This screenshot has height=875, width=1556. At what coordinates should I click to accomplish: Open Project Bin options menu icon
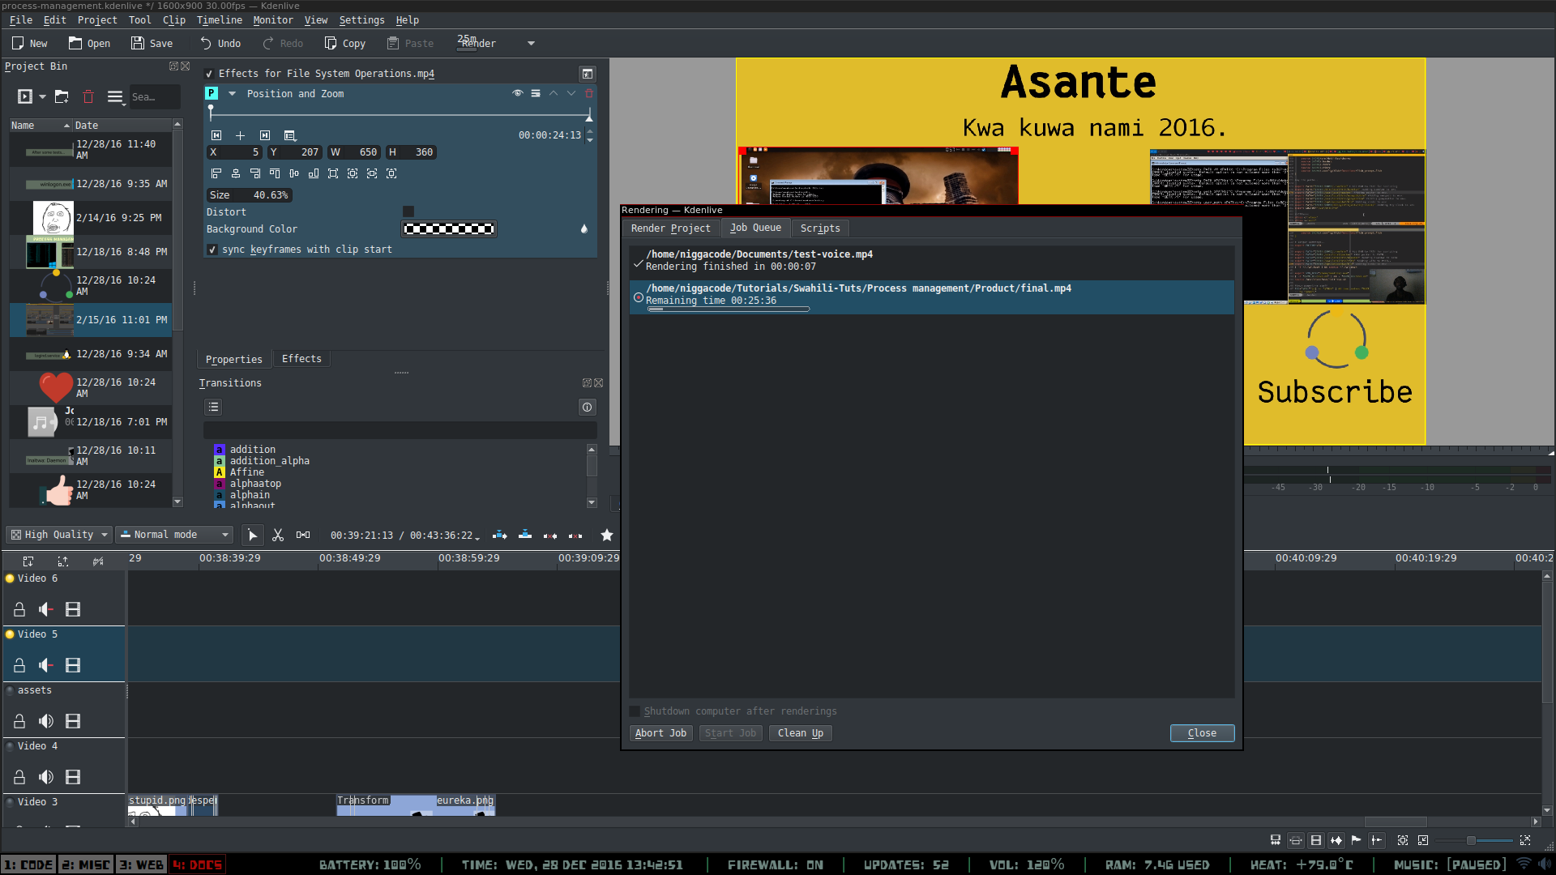pos(115,96)
